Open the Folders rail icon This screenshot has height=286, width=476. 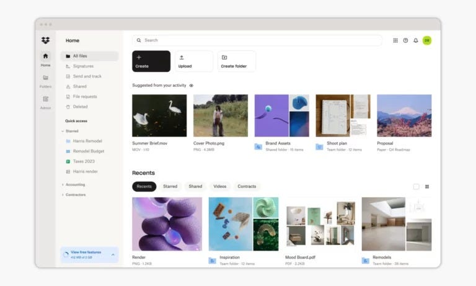45,78
